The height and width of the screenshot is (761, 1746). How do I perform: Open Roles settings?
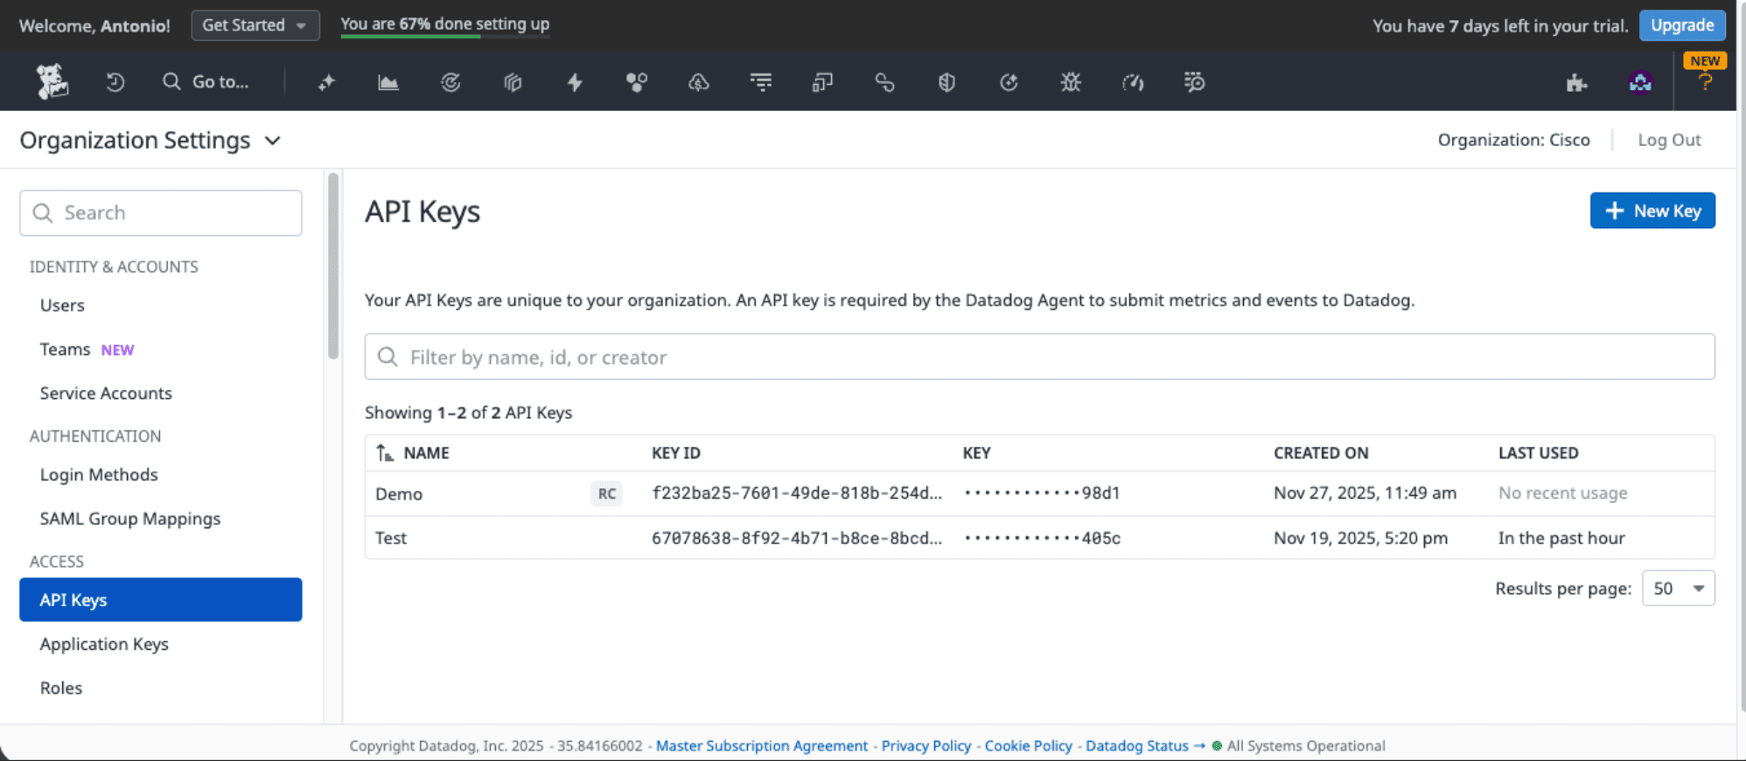[61, 688]
